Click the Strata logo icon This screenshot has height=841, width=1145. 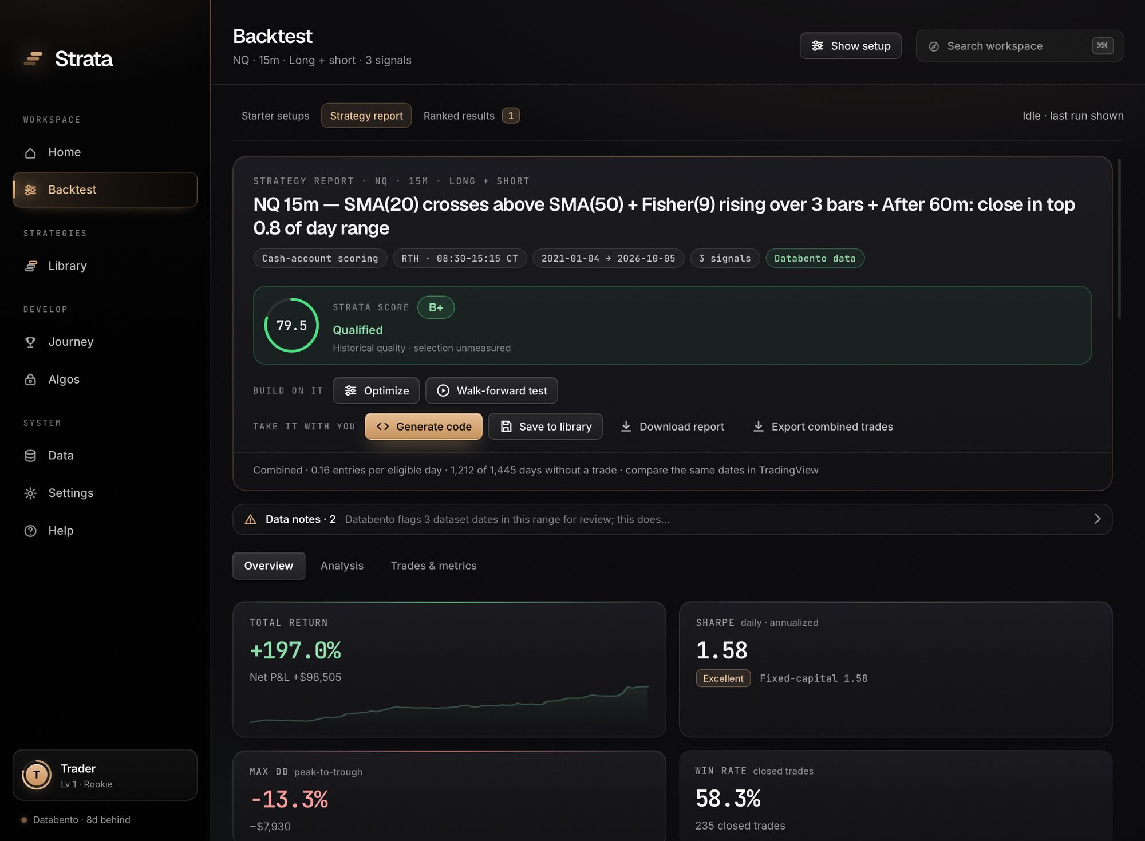(x=33, y=58)
